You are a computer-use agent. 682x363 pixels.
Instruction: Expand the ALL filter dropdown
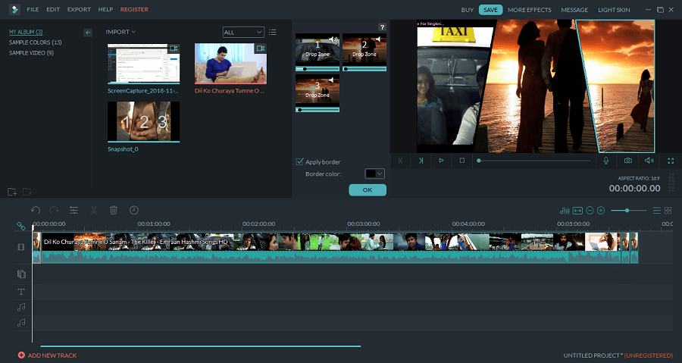(x=243, y=32)
